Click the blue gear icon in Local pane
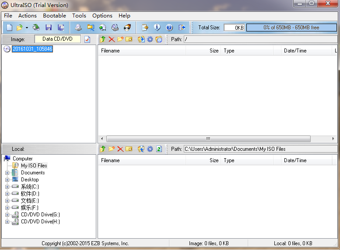The width and height of the screenshot is (340, 250). click(150, 149)
